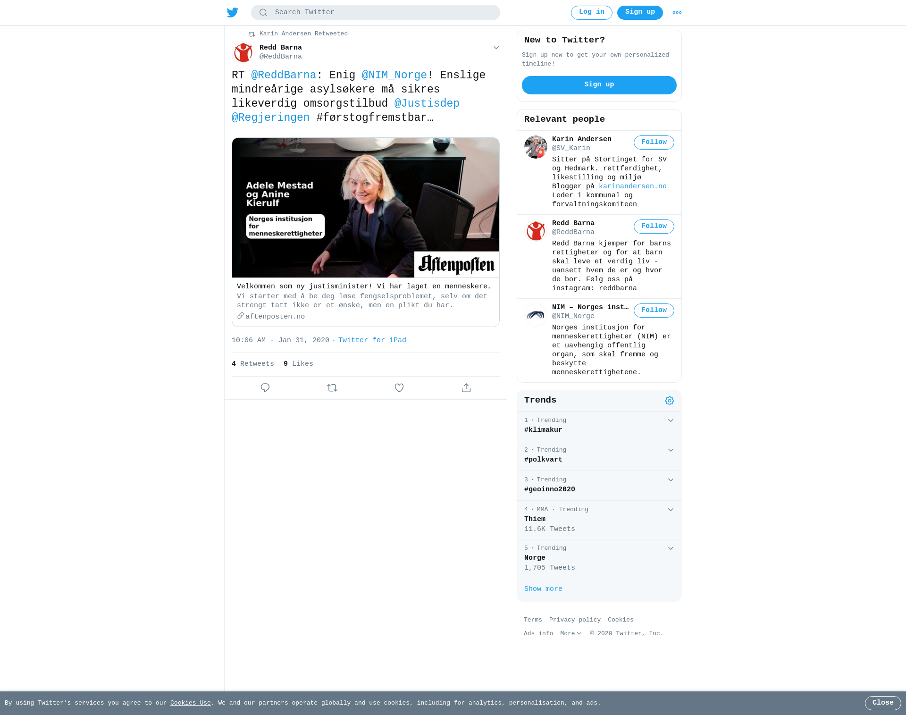Open More dropdown in footer
906x715 pixels.
coord(571,634)
